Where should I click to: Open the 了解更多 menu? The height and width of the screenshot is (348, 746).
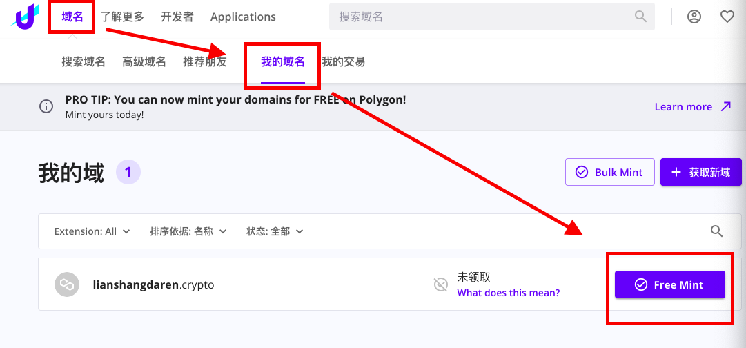pos(122,17)
